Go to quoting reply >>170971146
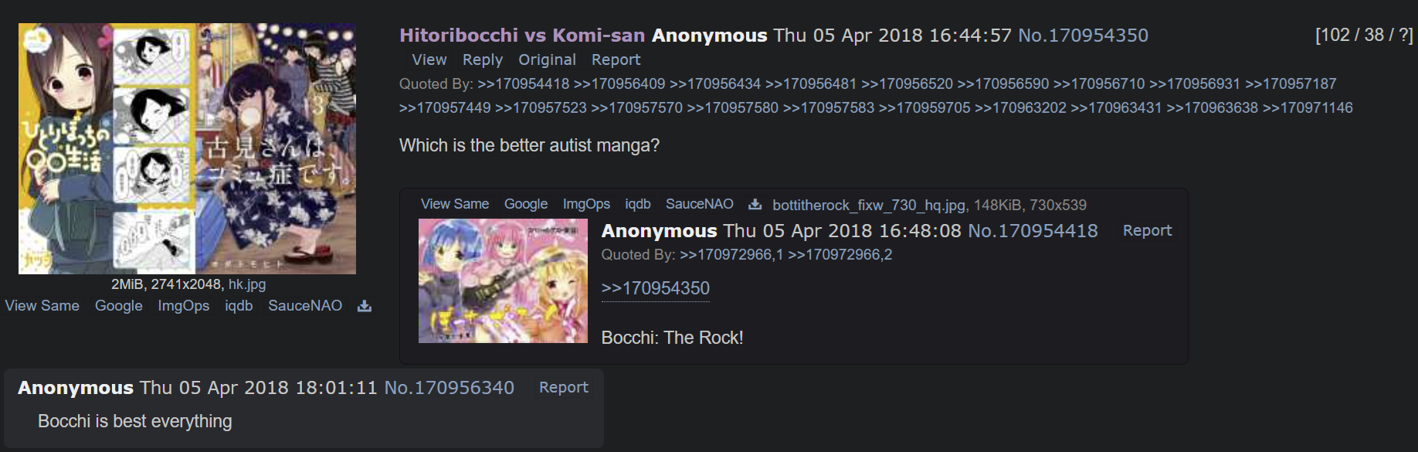The image size is (1418, 452). 1308,107
